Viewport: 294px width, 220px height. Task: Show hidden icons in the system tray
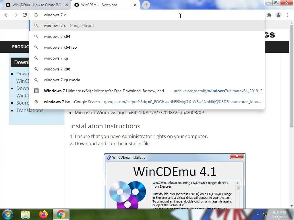[x=258, y=215]
